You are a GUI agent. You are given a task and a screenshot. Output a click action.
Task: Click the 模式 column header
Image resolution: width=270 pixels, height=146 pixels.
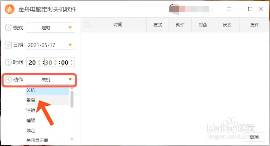(158, 25)
